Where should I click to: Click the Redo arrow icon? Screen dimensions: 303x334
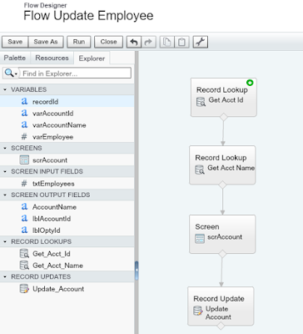tap(148, 42)
